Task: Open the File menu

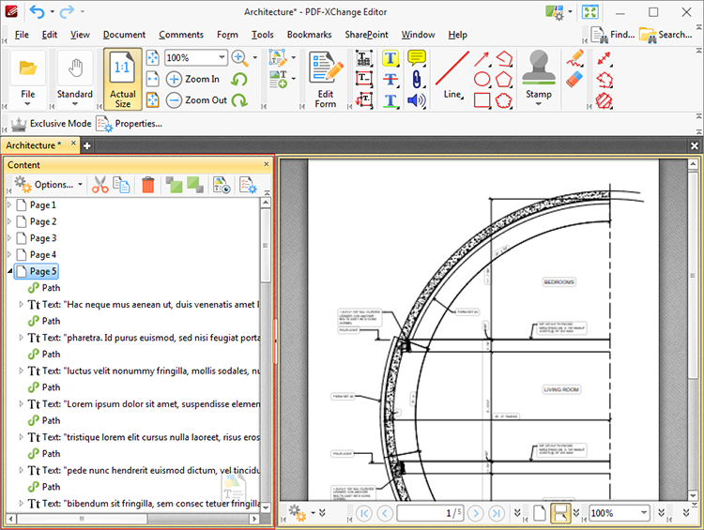Action: point(22,35)
